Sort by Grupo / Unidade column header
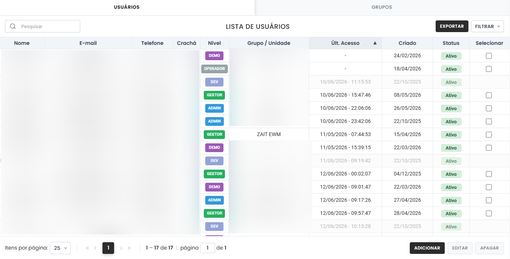The height and width of the screenshot is (259, 510). [x=269, y=43]
